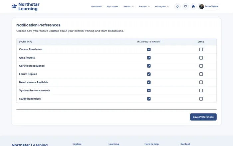Click Emma Watson's profile avatar
Image resolution: width=233 pixels, height=146 pixels.
[201, 6]
